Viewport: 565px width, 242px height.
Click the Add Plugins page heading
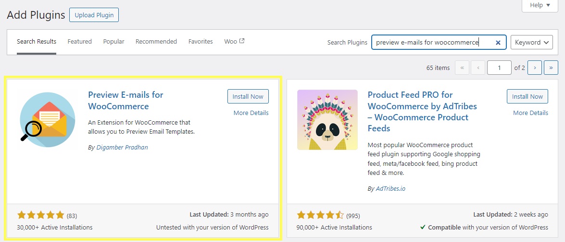point(36,15)
